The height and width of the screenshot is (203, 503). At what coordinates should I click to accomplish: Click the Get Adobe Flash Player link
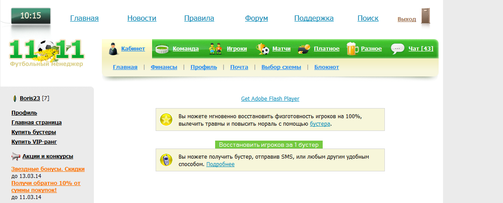[270, 99]
